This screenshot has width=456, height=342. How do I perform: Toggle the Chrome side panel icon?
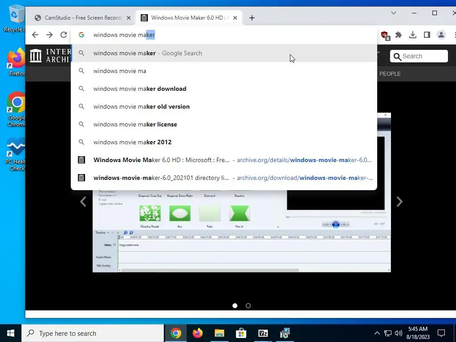[427, 35]
